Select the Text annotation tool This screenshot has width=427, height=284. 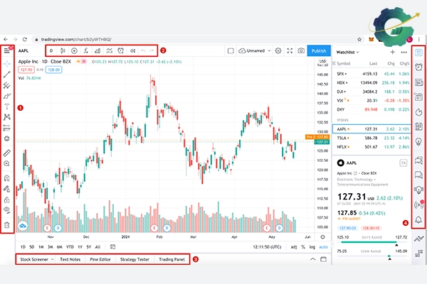(7, 105)
